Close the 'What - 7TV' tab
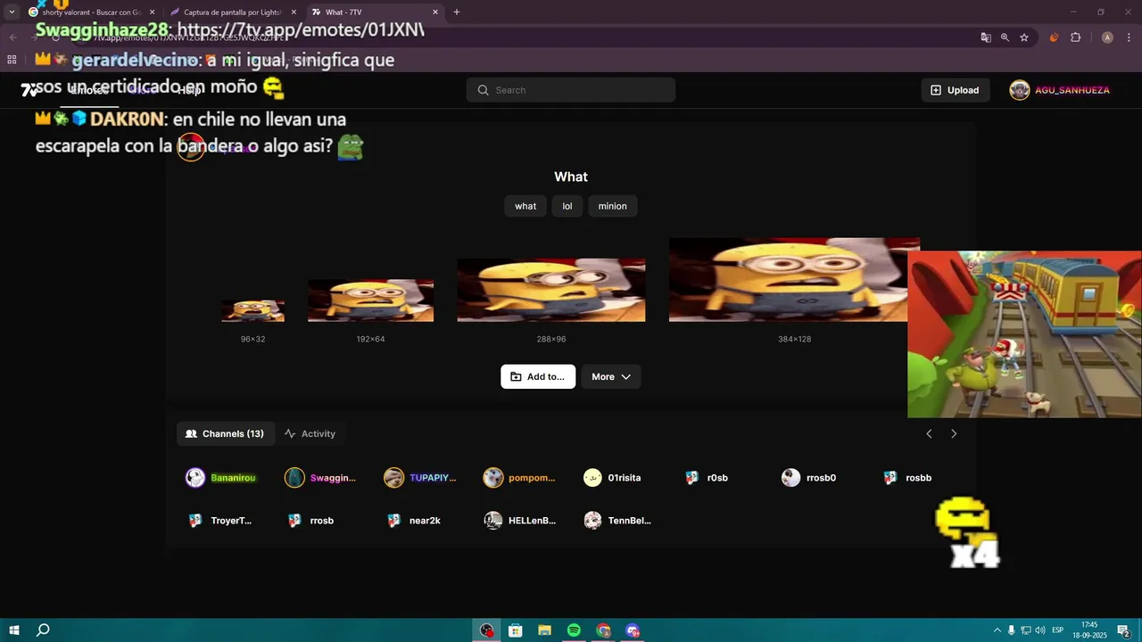This screenshot has width=1142, height=642. [x=435, y=12]
